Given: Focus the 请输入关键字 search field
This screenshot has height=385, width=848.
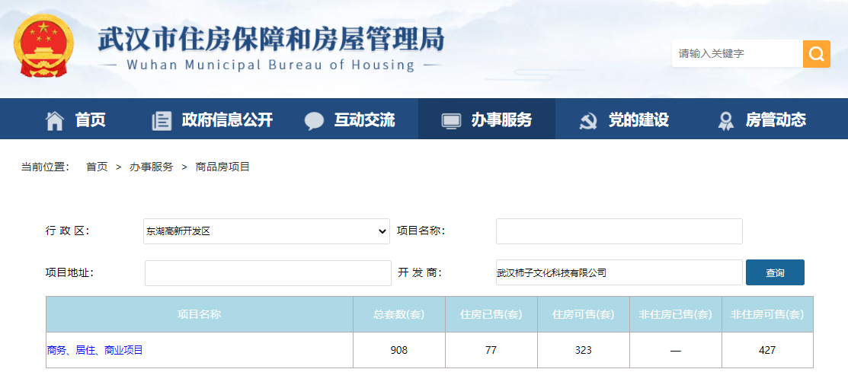Looking at the screenshot, I should pos(737,54).
